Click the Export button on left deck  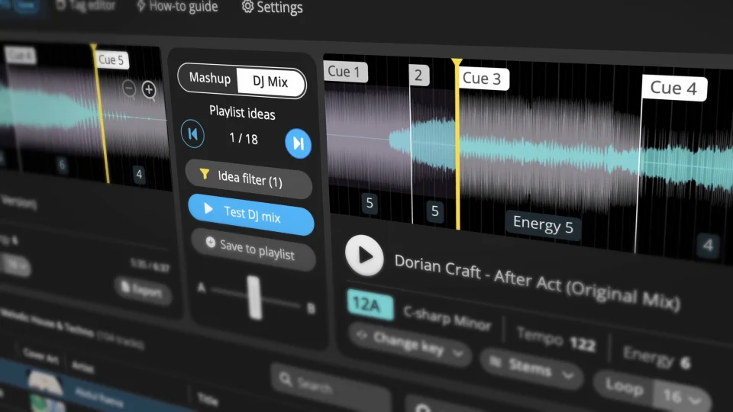point(143,290)
